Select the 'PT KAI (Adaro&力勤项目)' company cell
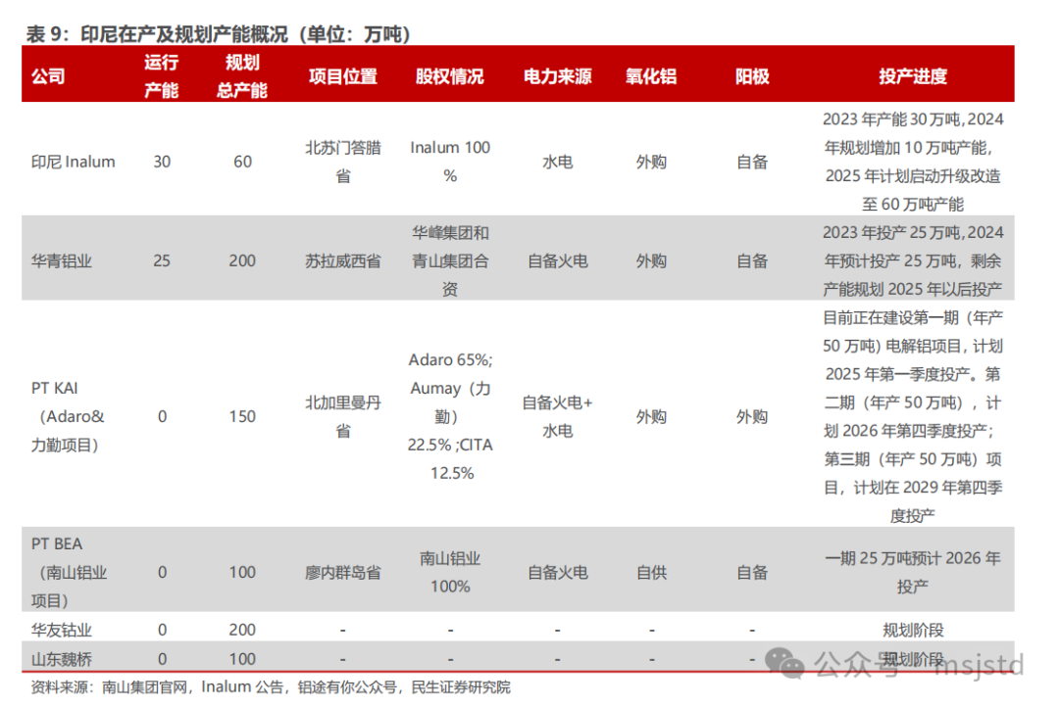The width and height of the screenshot is (1059, 707). click(x=68, y=417)
